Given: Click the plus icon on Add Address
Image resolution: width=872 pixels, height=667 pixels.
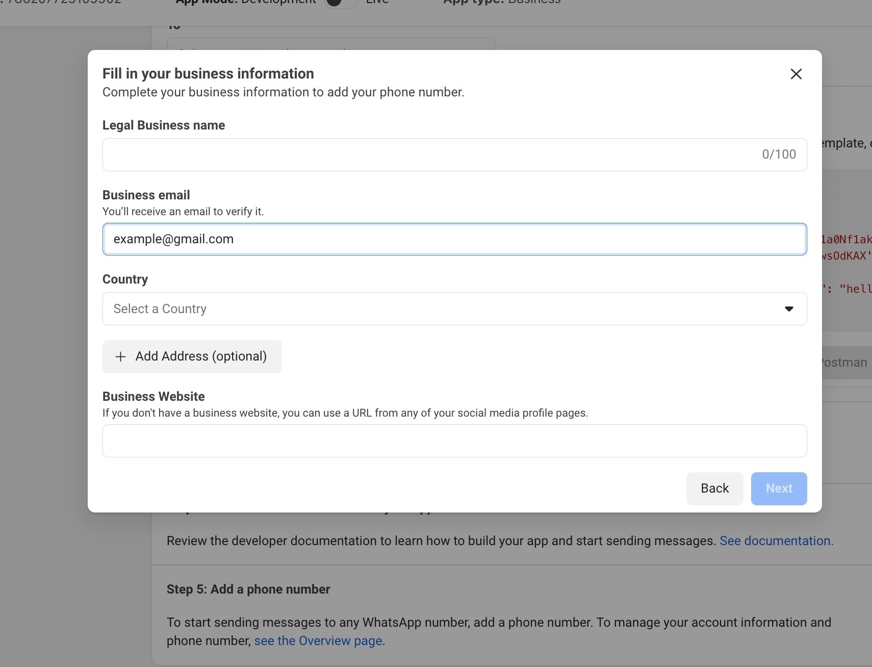Looking at the screenshot, I should (120, 356).
